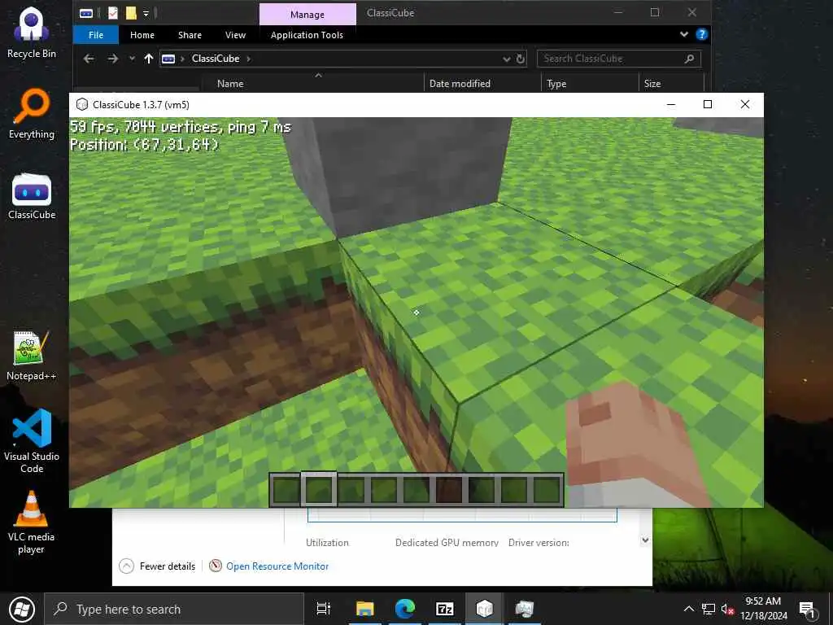
Task: Switch to ClassiCube cube icon on taskbar
Action: [x=484, y=609]
